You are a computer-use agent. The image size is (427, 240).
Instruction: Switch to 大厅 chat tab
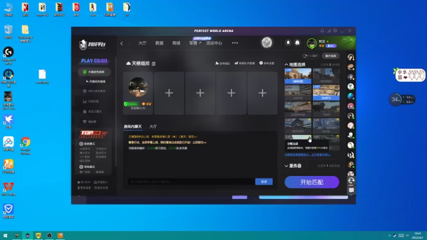coord(153,126)
